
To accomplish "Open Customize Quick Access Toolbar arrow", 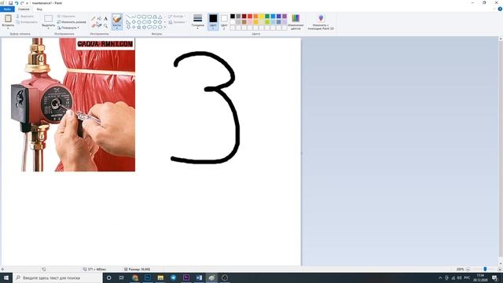I will (x=28, y=3).
